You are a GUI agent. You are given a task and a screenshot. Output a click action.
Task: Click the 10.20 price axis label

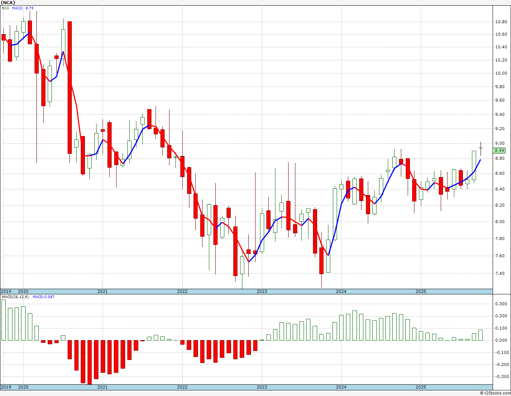pos(501,60)
